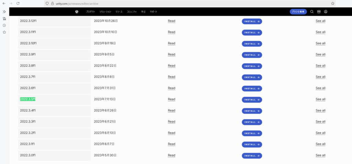Read release notes for 2022.3.0f1
The width and height of the screenshot is (352, 164).
pyautogui.click(x=172, y=155)
